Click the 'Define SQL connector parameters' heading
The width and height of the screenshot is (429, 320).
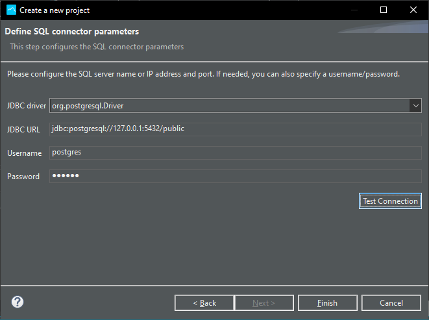[x=72, y=31]
